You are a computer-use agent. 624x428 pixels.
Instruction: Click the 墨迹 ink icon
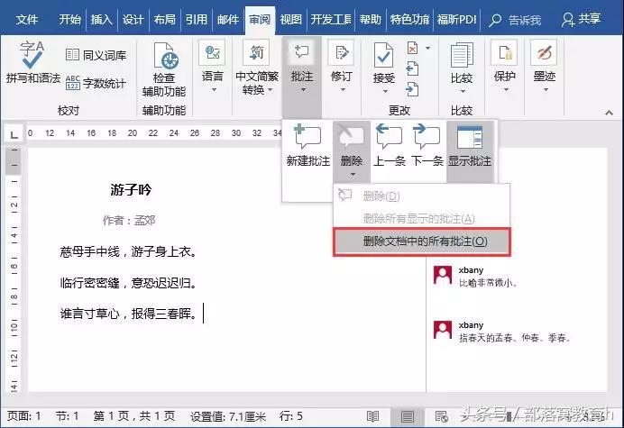coord(544,52)
